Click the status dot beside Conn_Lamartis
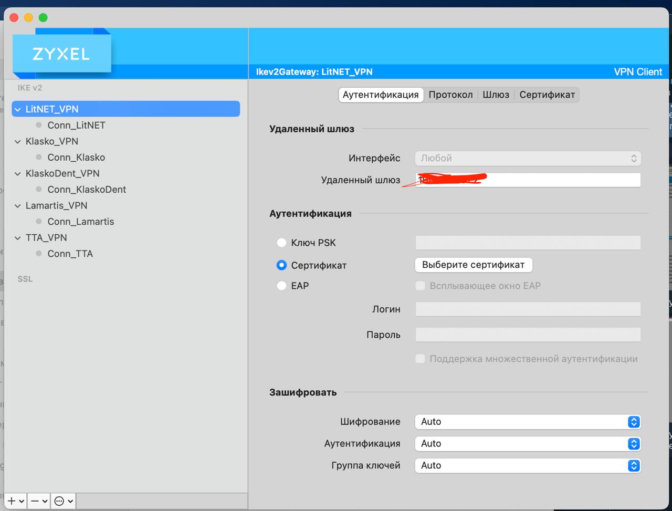This screenshot has height=511, width=672. [x=38, y=221]
